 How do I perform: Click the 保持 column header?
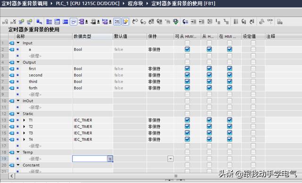pyautogui.click(x=160, y=36)
